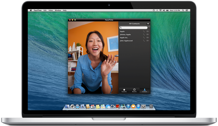Open iPhoto from the Dock
This screenshot has height=126, width=218.
123,106
